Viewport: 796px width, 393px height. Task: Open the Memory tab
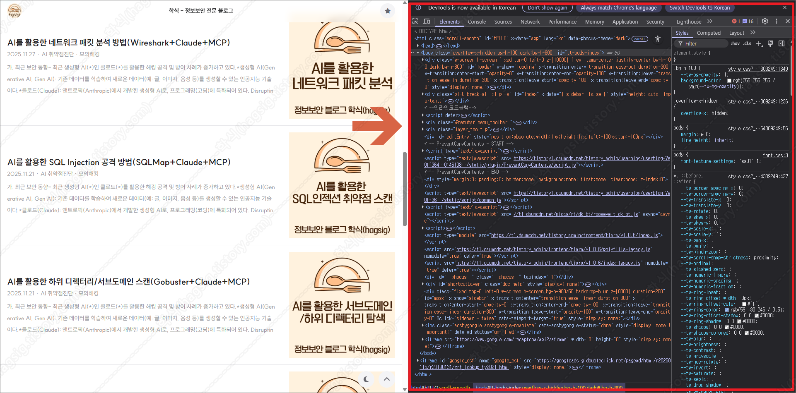coord(594,22)
